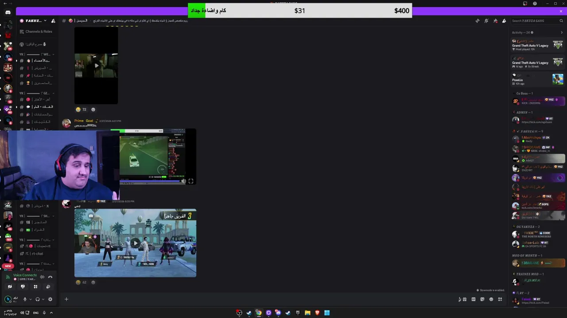This screenshot has width=567, height=318.
Task: Add reaction next to the 62 count
Action: [x=93, y=282]
